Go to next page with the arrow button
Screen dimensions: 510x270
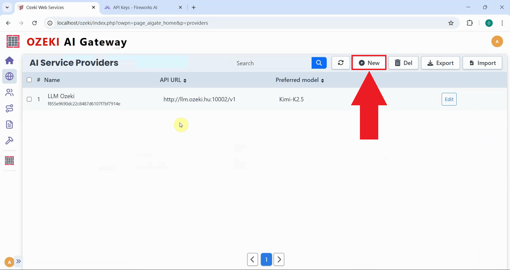tap(279, 259)
